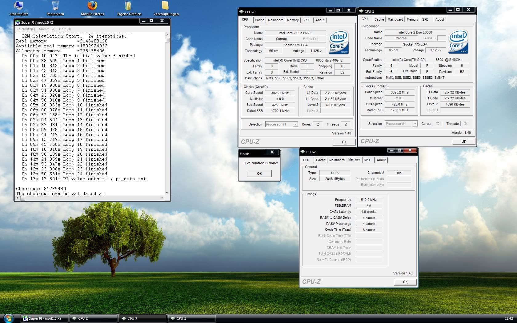Click the Channels # Dual field

[399, 173]
